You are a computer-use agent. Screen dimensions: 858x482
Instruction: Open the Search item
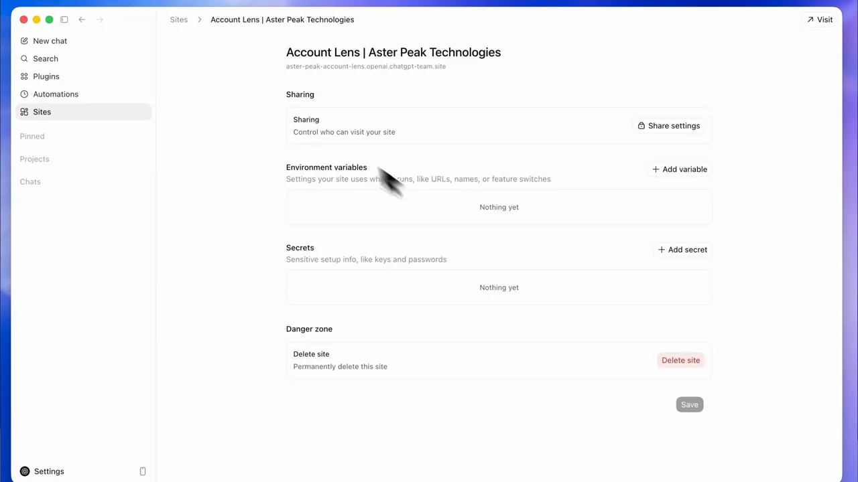click(46, 59)
